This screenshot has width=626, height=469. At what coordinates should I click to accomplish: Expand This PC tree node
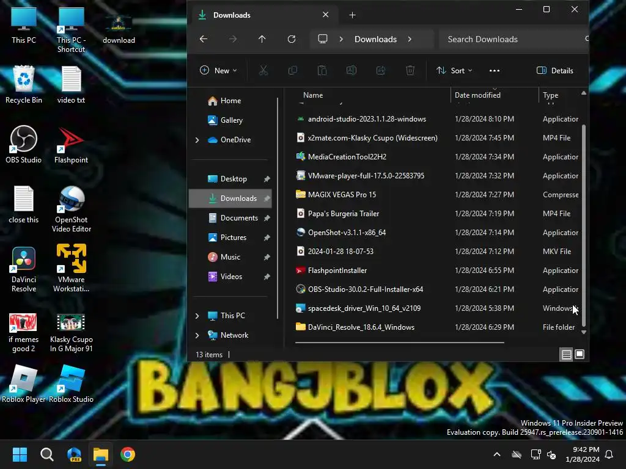[197, 316]
